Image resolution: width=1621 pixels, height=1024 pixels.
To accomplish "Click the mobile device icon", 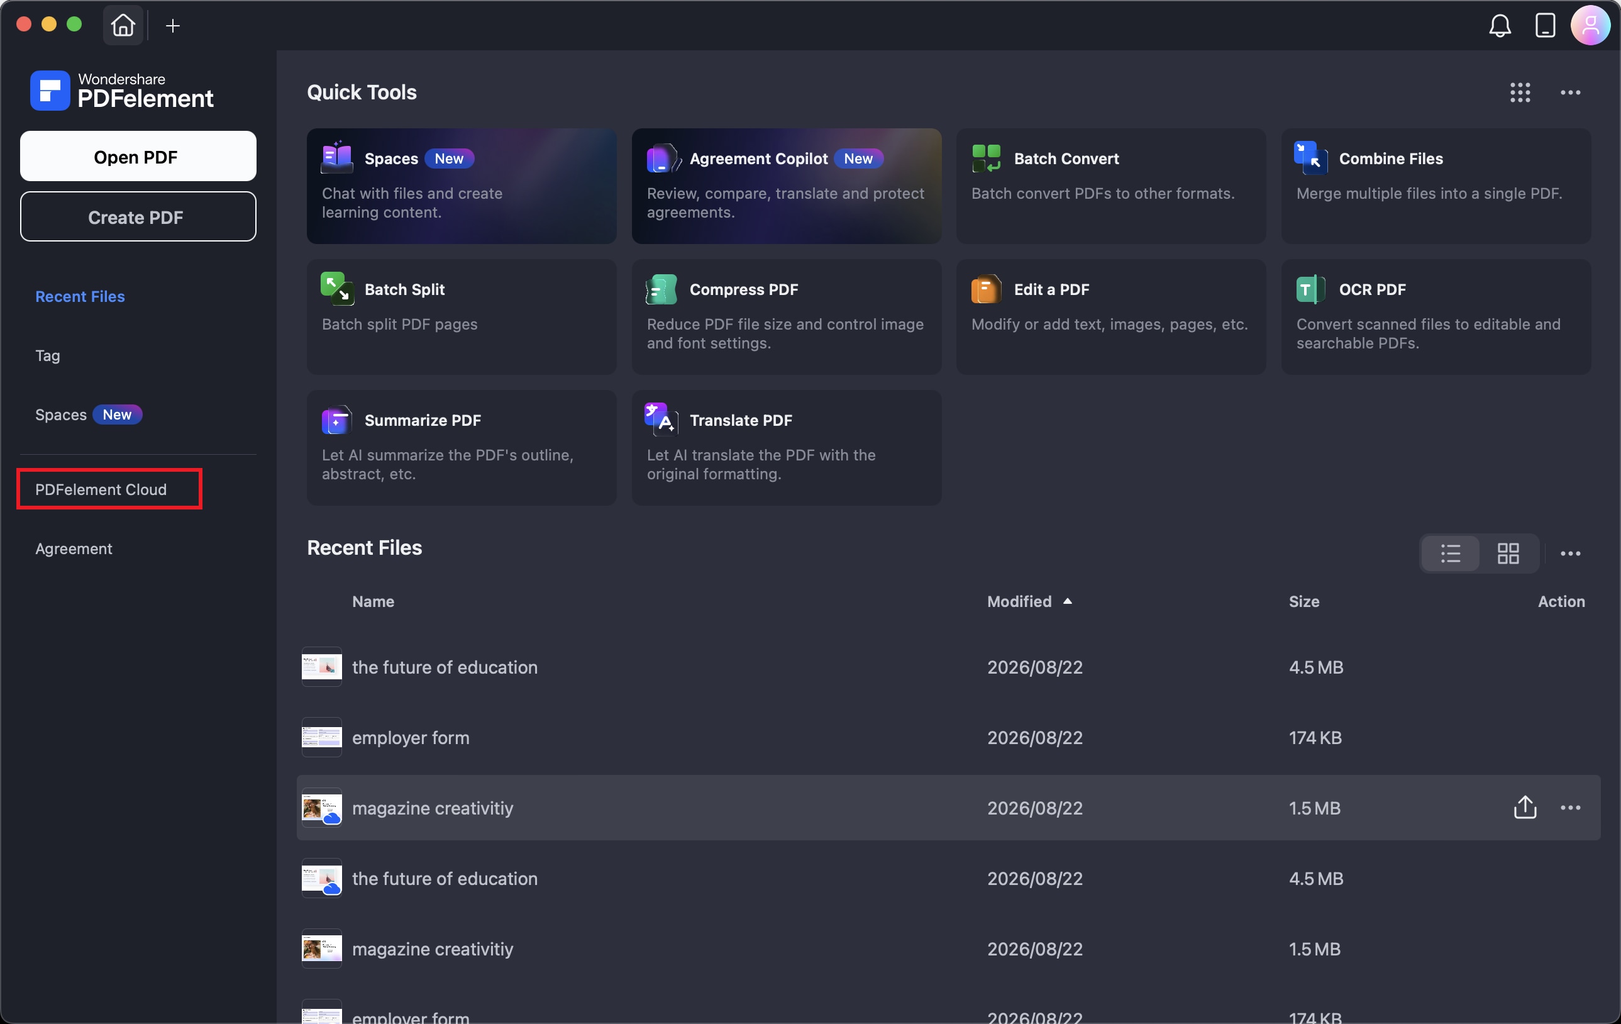I will 1544,26.
